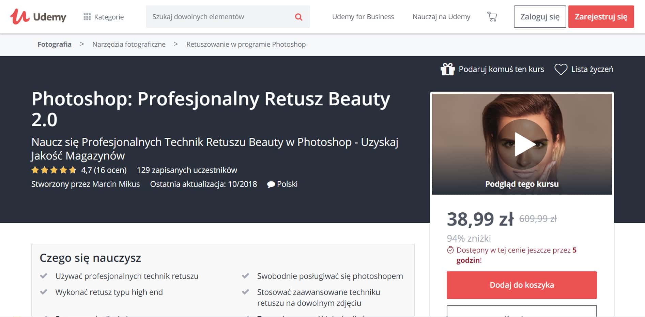Click 'Podgląd tego kursu' caption

click(x=522, y=184)
